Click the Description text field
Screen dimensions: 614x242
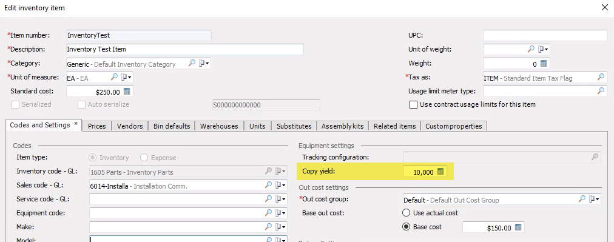185,49
